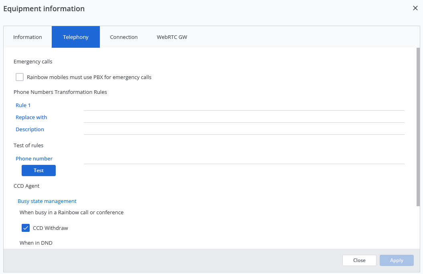Viewport: 423px width, 274px height.
Task: Click the dialog's vertical scrollbar
Action: pyautogui.click(x=418, y=127)
